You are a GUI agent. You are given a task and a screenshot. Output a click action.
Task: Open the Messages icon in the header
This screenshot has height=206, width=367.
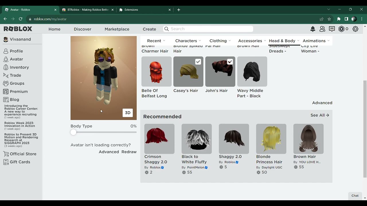(332, 29)
